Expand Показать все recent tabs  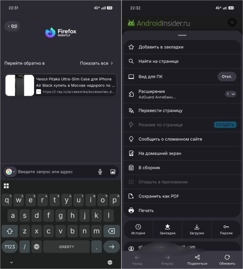(97, 63)
